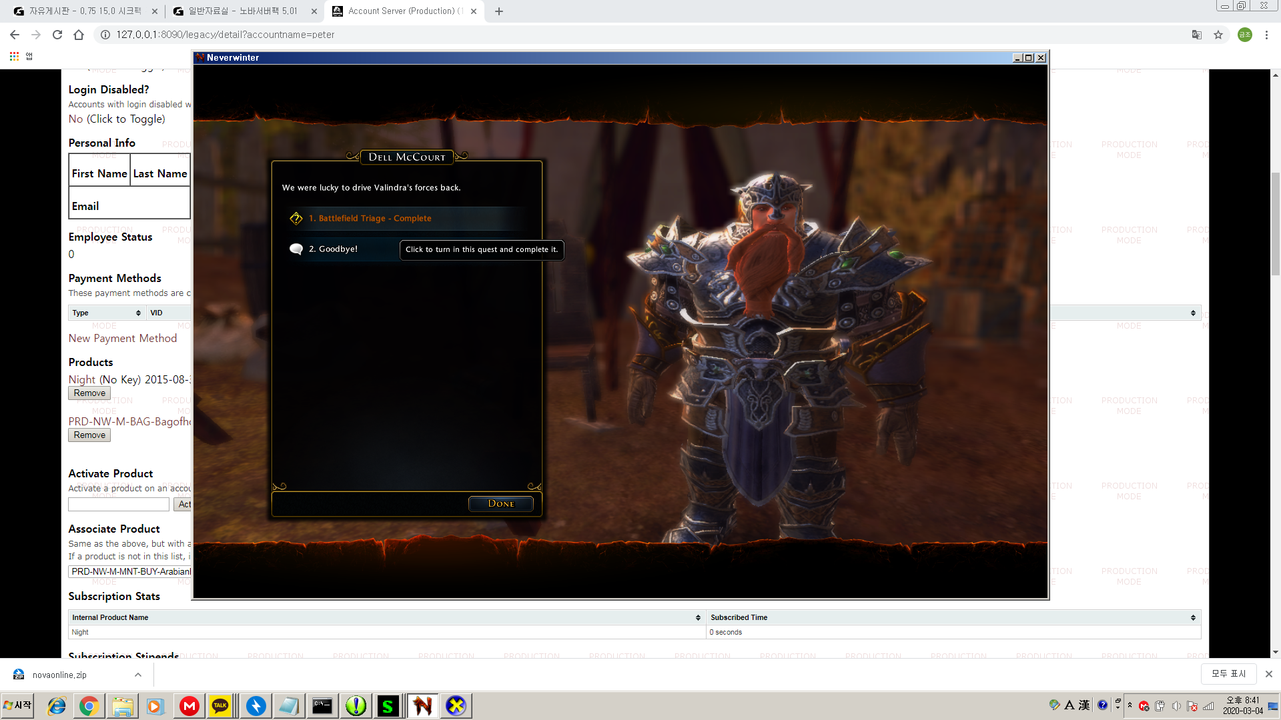Select Battlefield Triage quest complete icon
Viewport: 1281px width, 720px height.
(296, 219)
